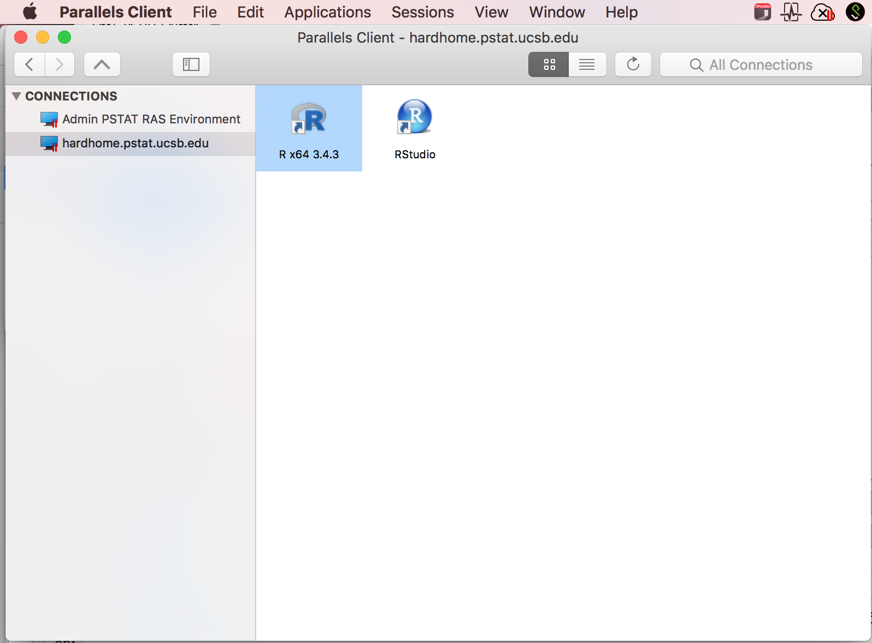The height and width of the screenshot is (643, 872).
Task: Click the Parallels menu bar status icon
Action: point(762,11)
